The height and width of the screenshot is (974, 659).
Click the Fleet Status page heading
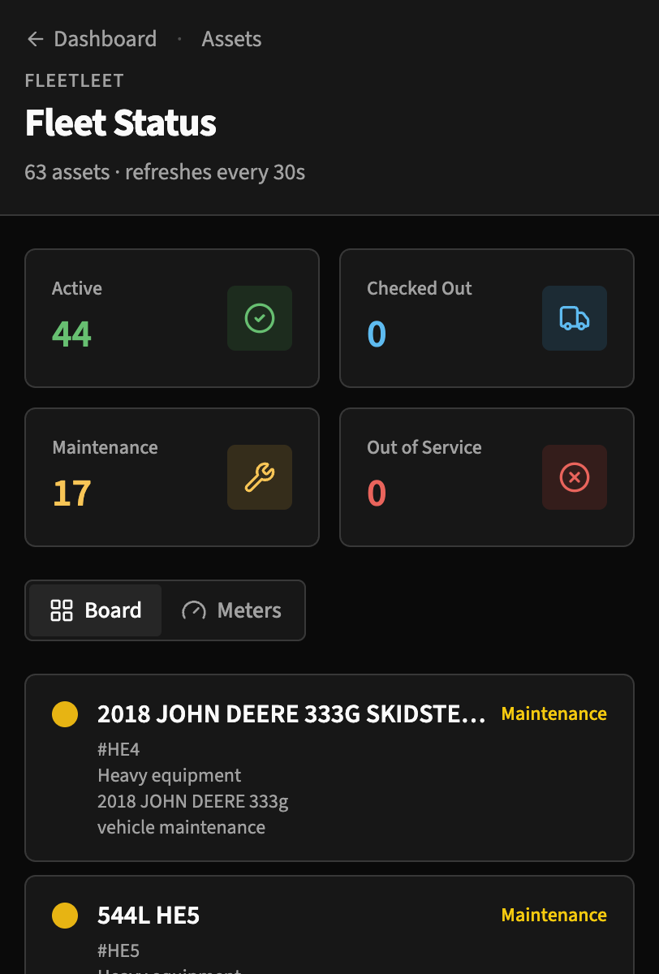click(121, 123)
